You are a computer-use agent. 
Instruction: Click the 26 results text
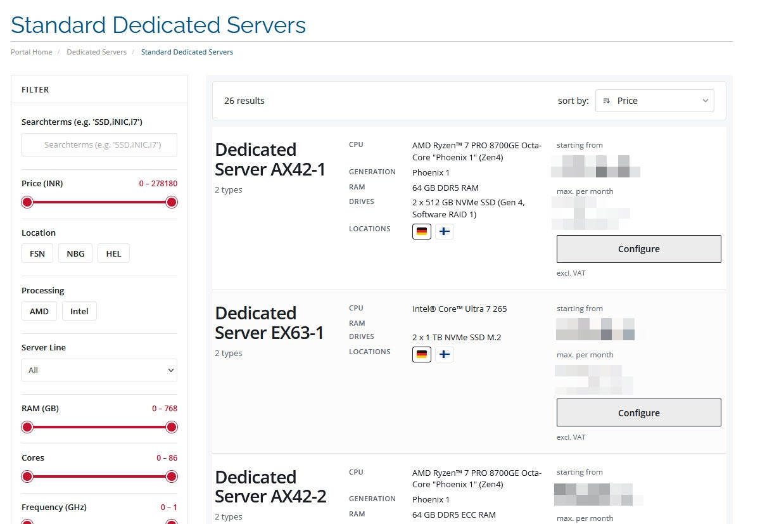tap(244, 101)
